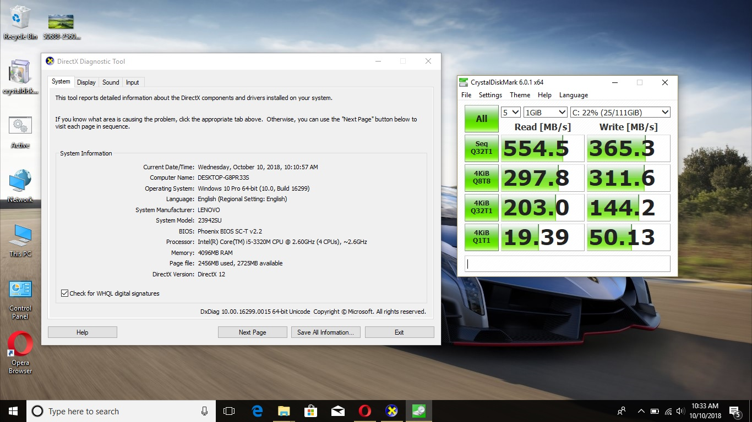Open File Explorer from the taskbar
Viewport: 752px width, 422px height.
[284, 411]
